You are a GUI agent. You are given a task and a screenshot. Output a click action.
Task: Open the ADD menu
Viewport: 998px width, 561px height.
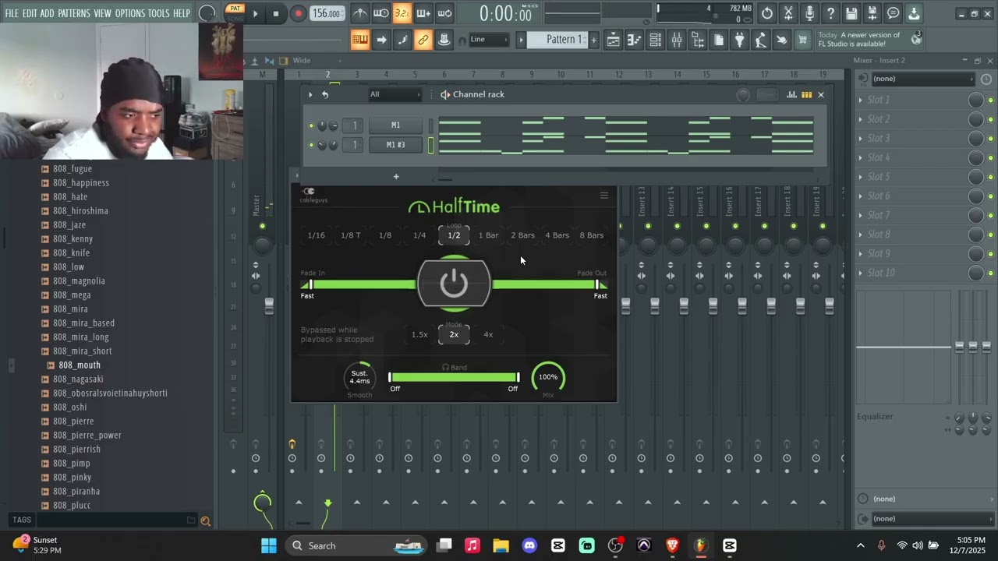(x=48, y=13)
